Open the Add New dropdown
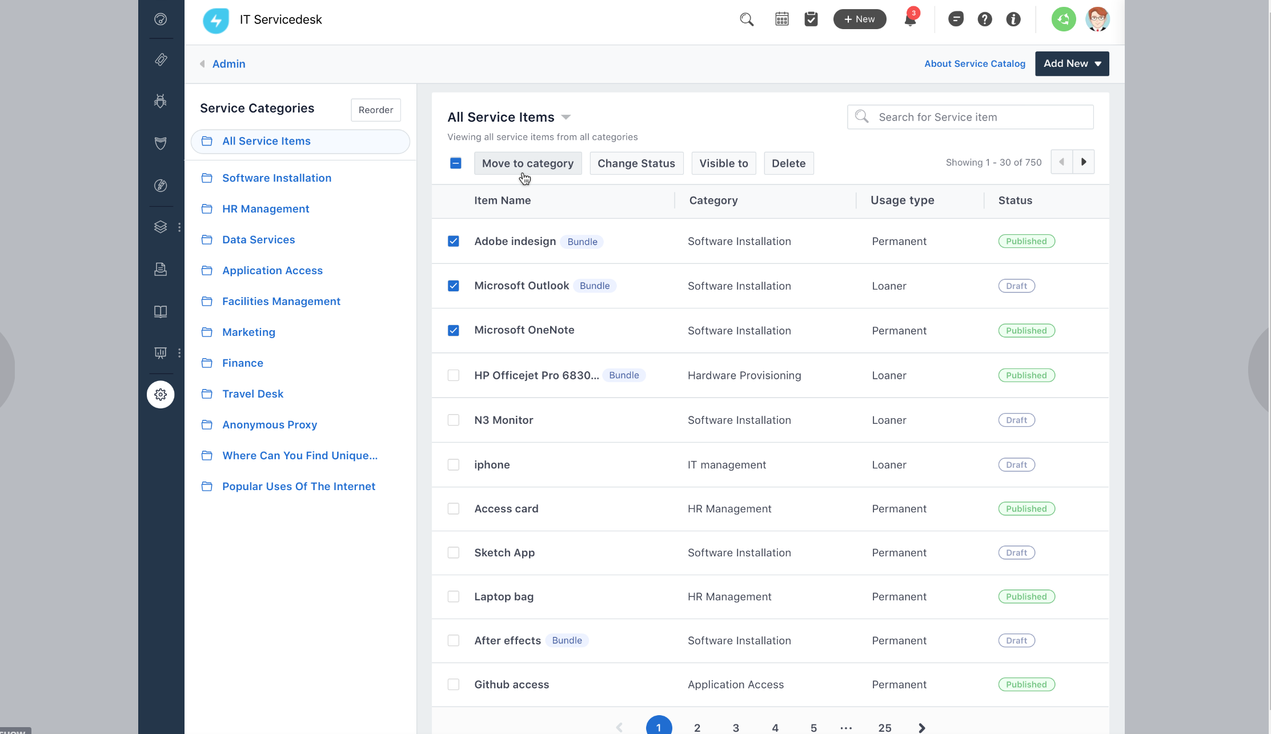 (x=1072, y=63)
